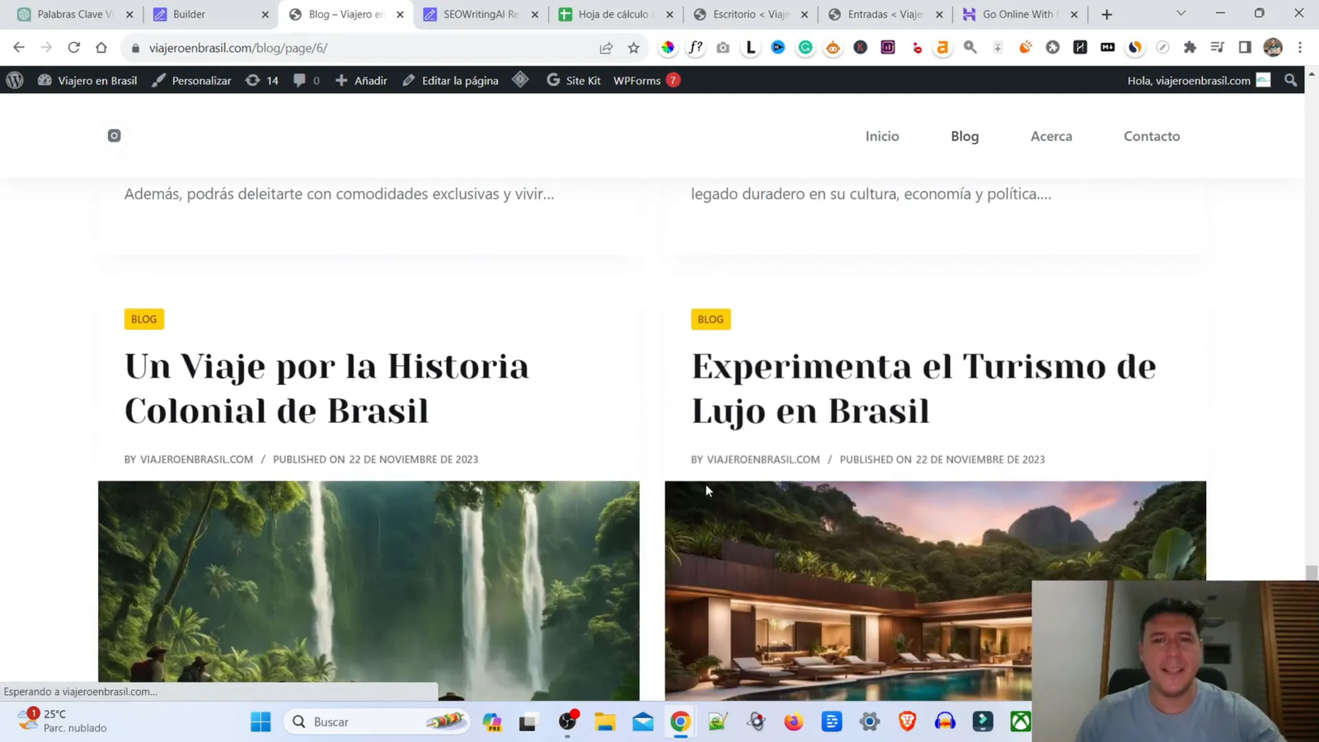
Task: Switch to the Entradas < Viajero tab
Action: (x=885, y=14)
